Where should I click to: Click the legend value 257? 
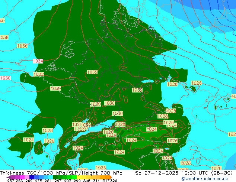11,181
